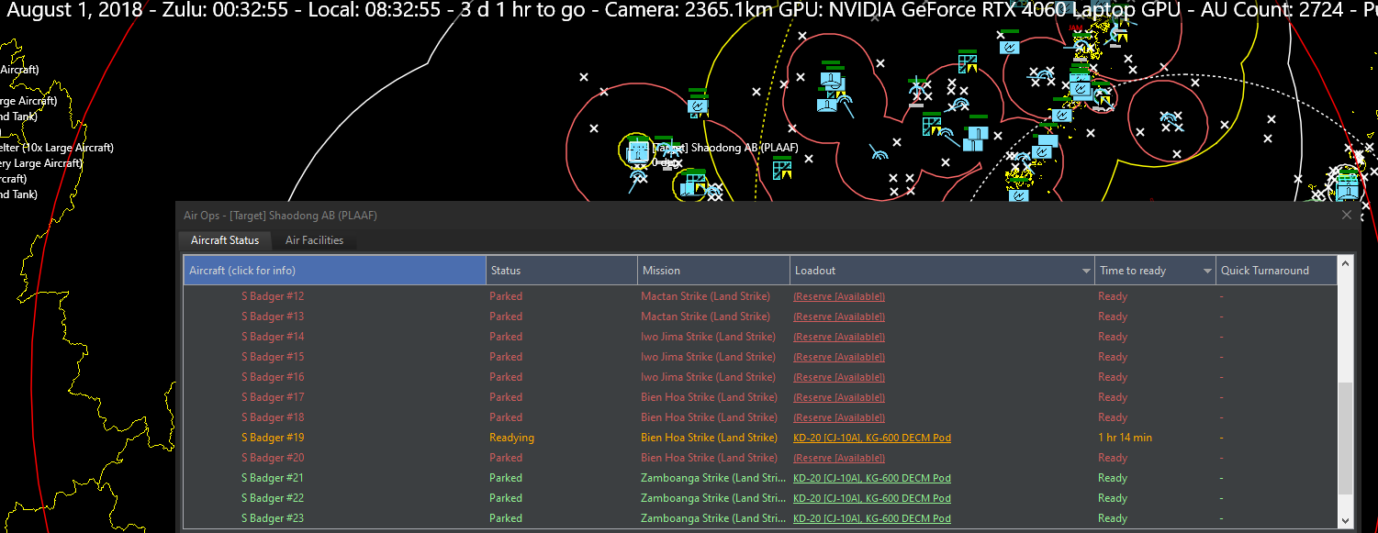The width and height of the screenshot is (1378, 533).
Task: Click the aircraft list scrollbar down arrow
Action: tap(1346, 521)
